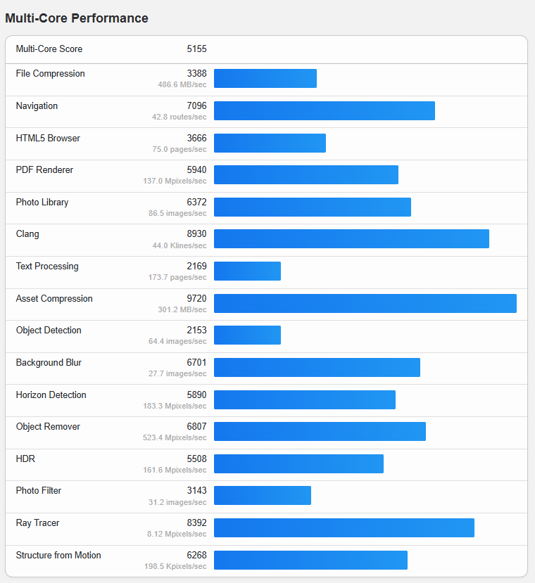
Task: Click the HDR performance bar
Action: tap(298, 464)
